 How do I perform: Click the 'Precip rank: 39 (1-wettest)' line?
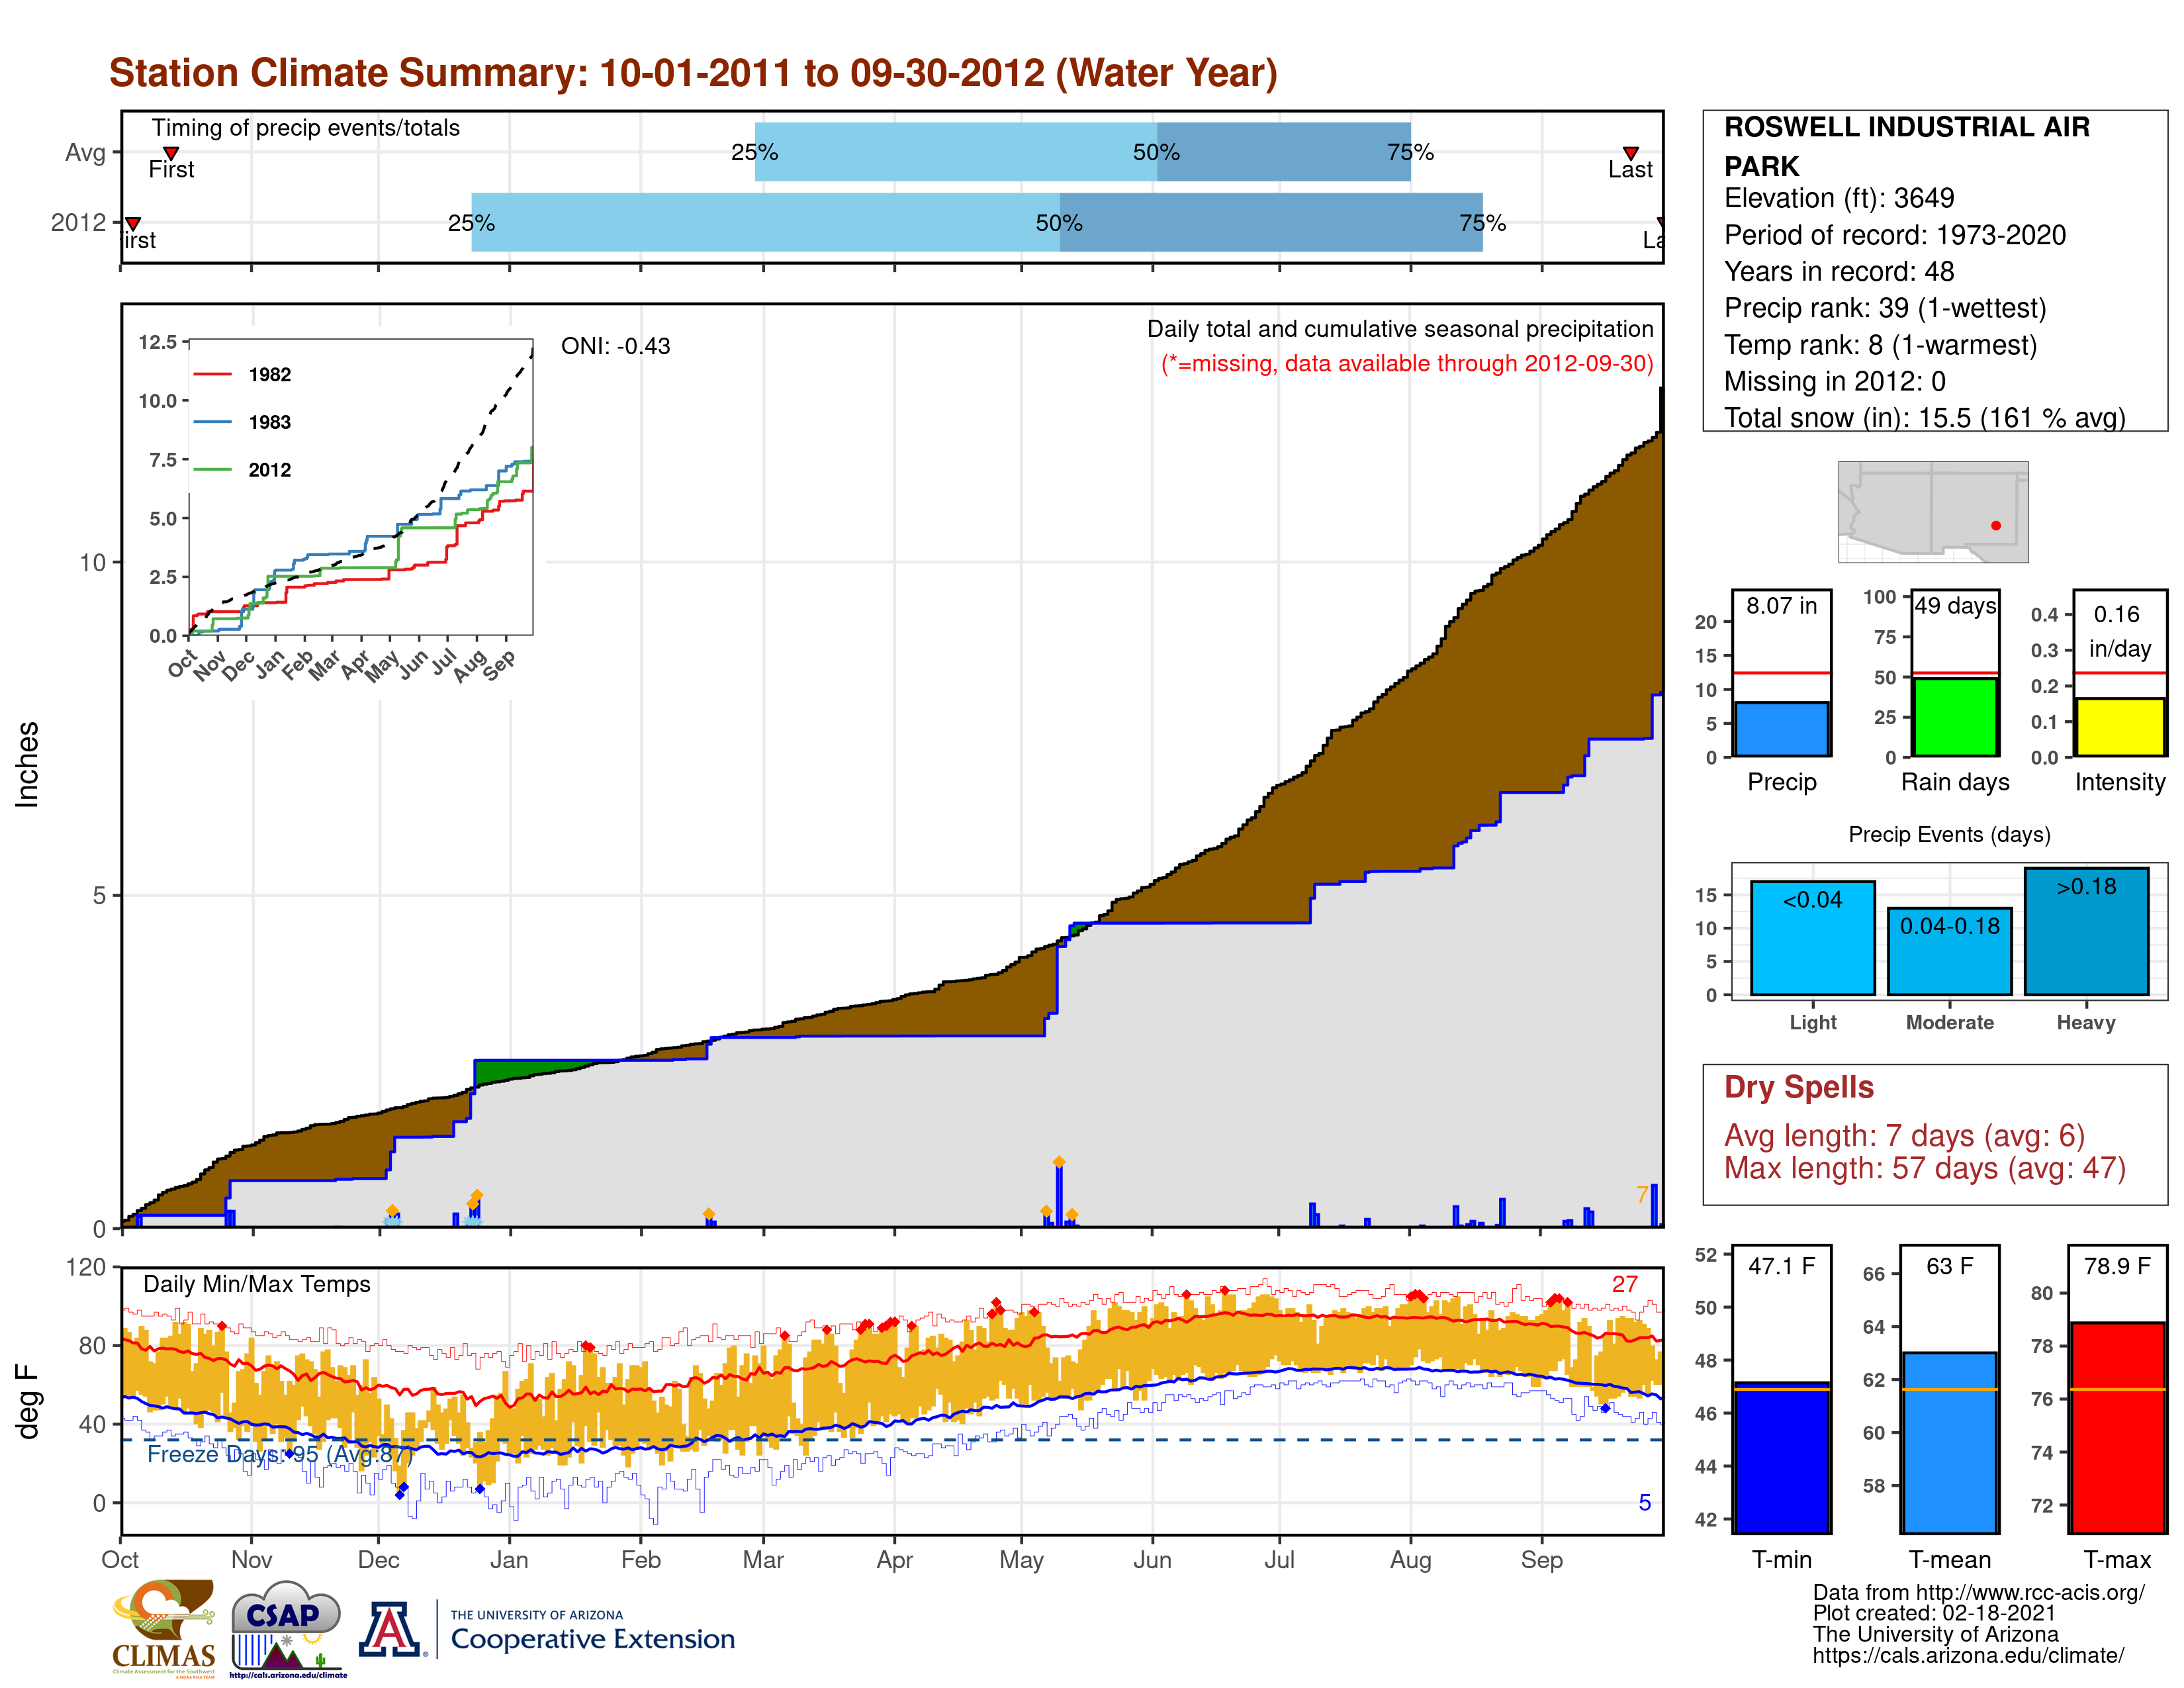pos(1885,308)
